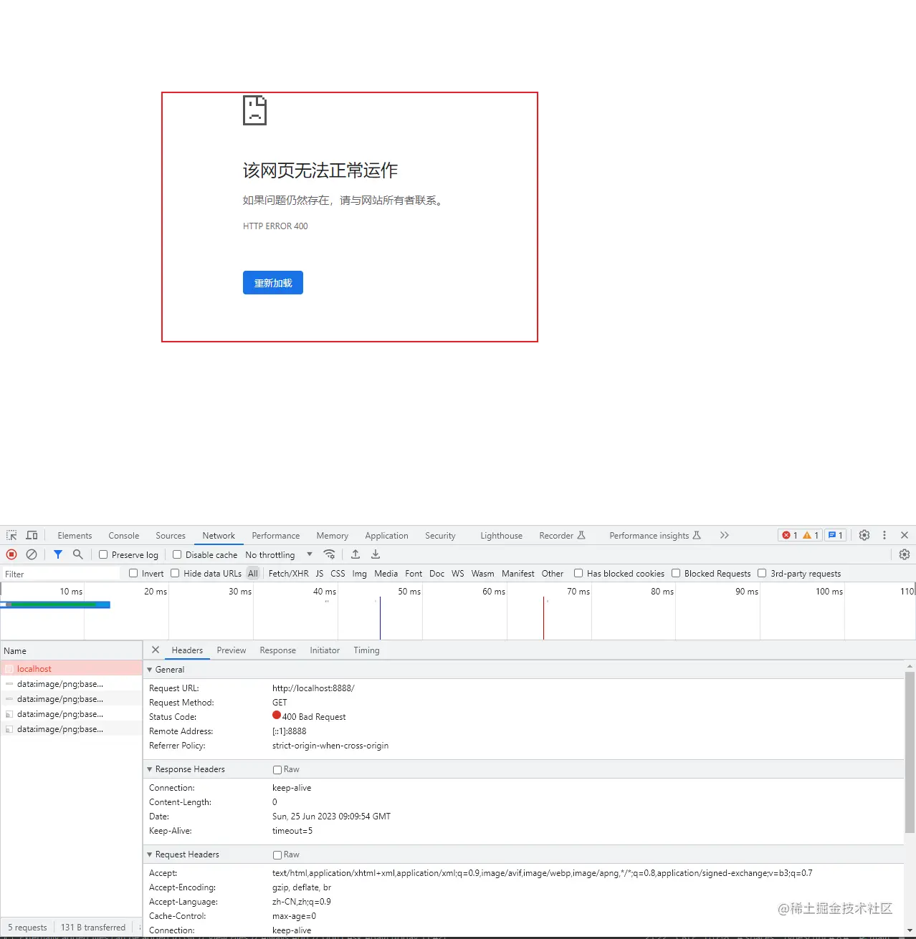Screen dimensions: 916x939
Task: Open network search magnifier
Action: point(78,554)
